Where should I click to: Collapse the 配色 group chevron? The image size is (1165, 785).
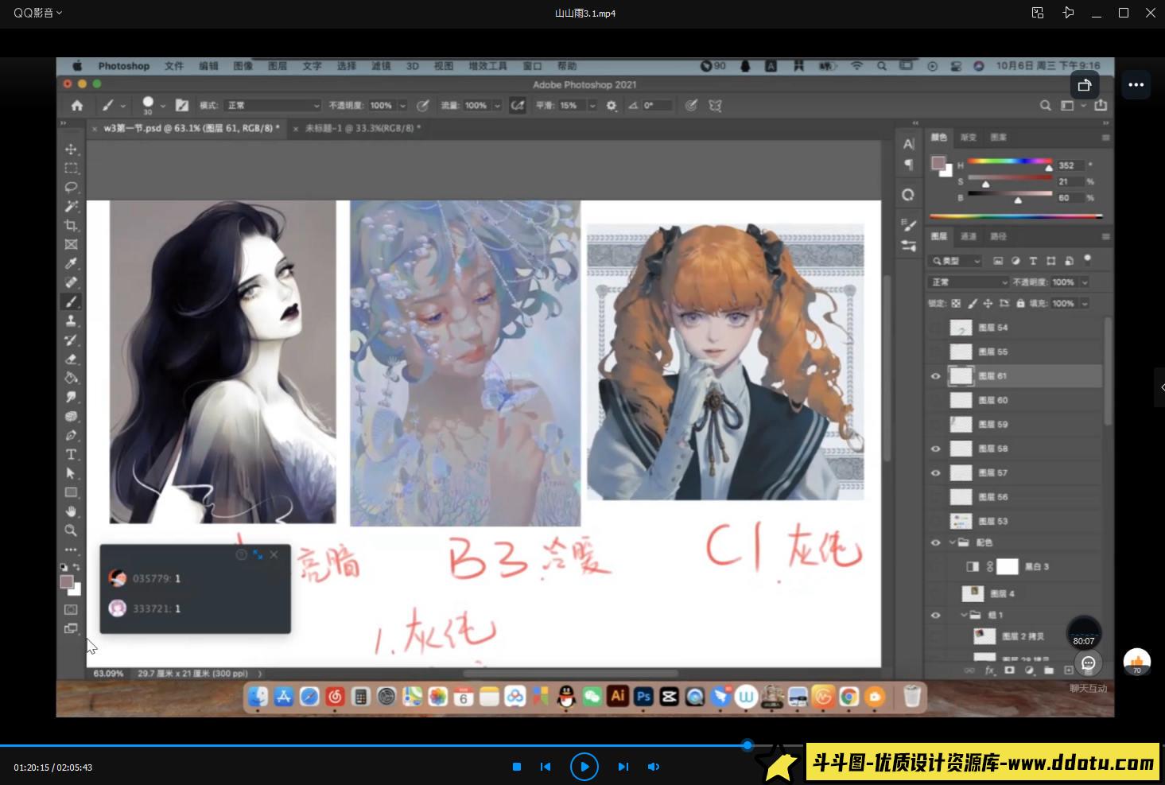click(952, 542)
